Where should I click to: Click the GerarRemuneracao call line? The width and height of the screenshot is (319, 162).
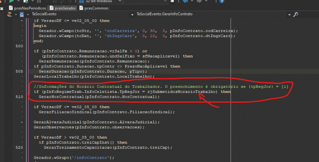click(94, 61)
